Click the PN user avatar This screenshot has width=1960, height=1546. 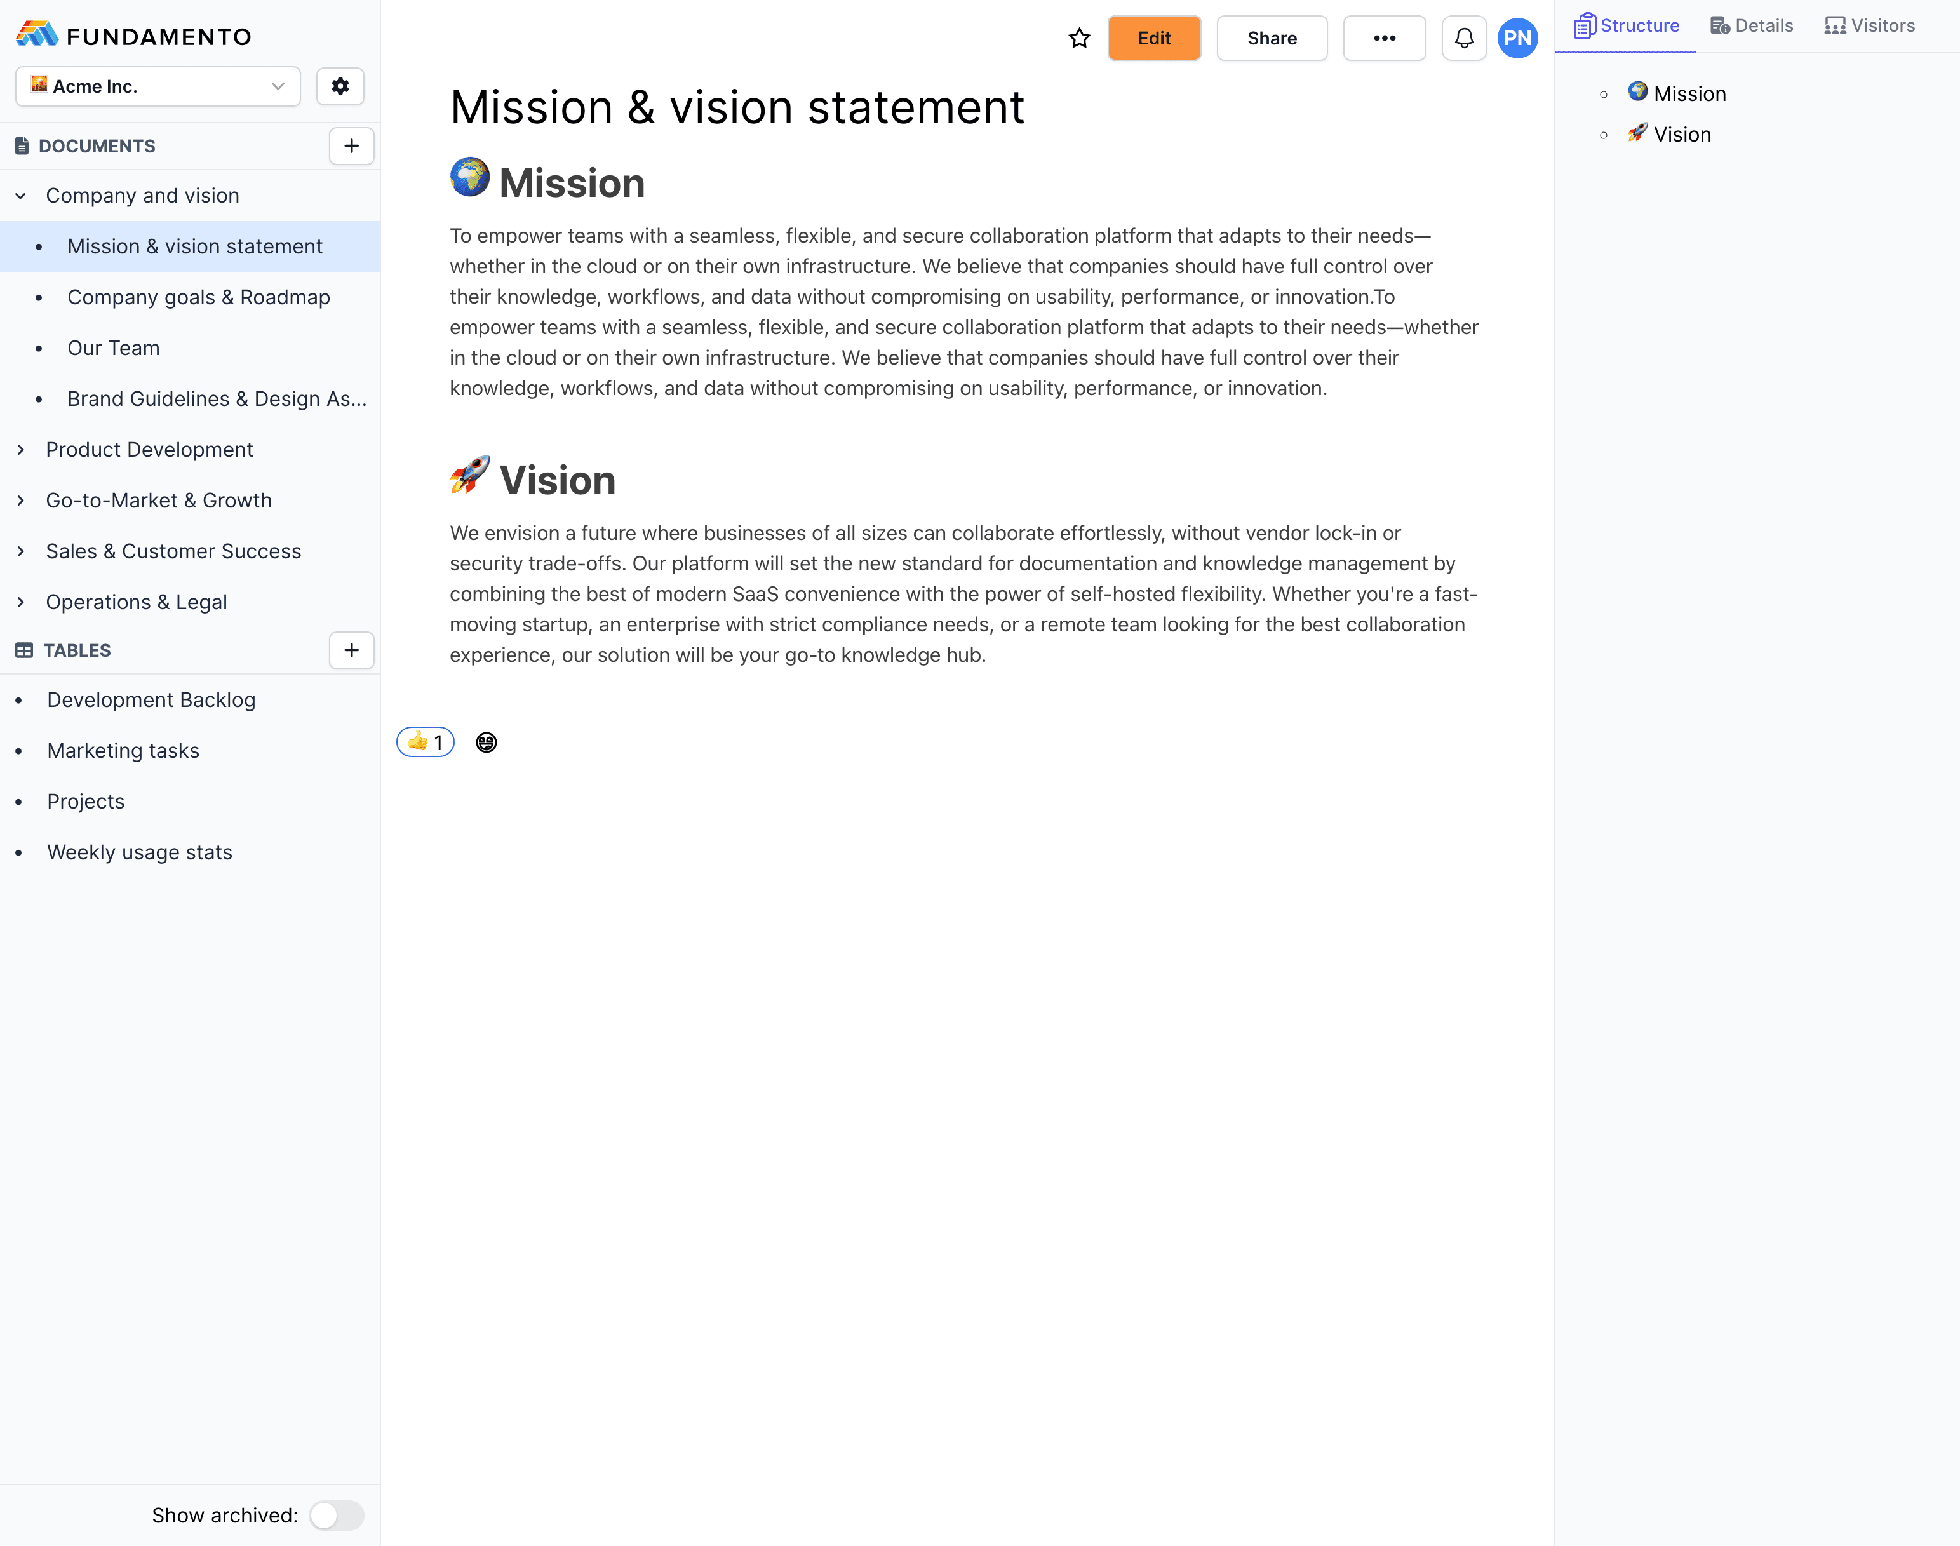1519,38
